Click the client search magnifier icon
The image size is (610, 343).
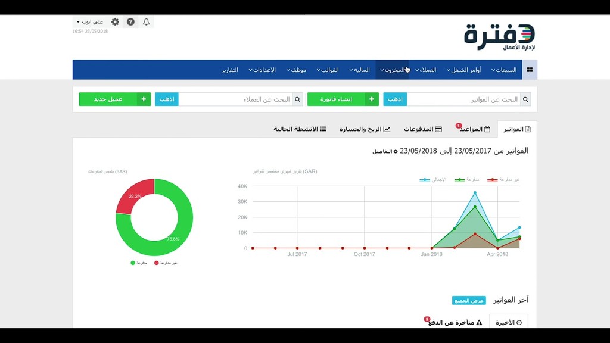click(297, 99)
